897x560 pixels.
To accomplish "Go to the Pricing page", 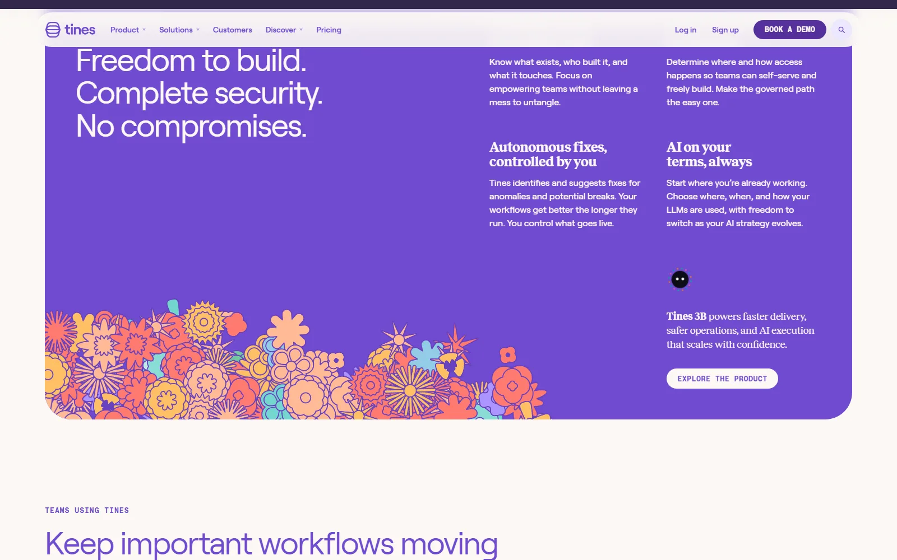I will 329,30.
